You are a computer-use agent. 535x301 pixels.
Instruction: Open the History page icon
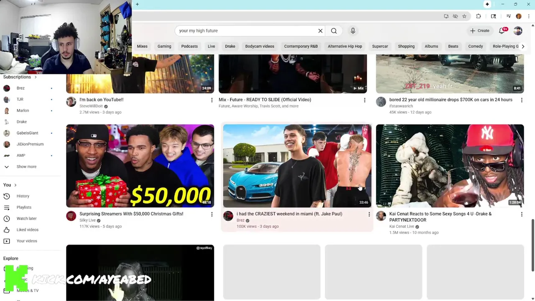click(7, 196)
